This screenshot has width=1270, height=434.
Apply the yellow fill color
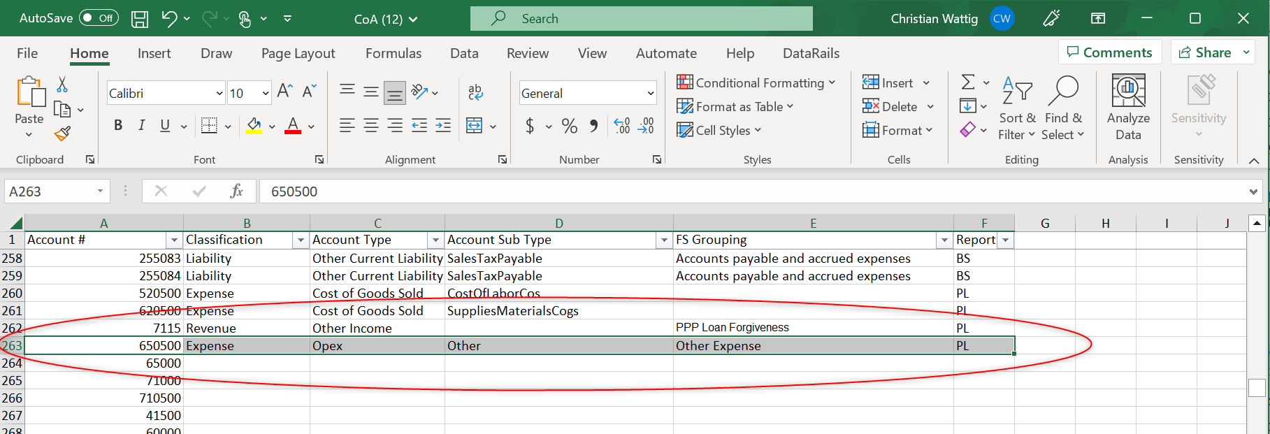point(254,126)
